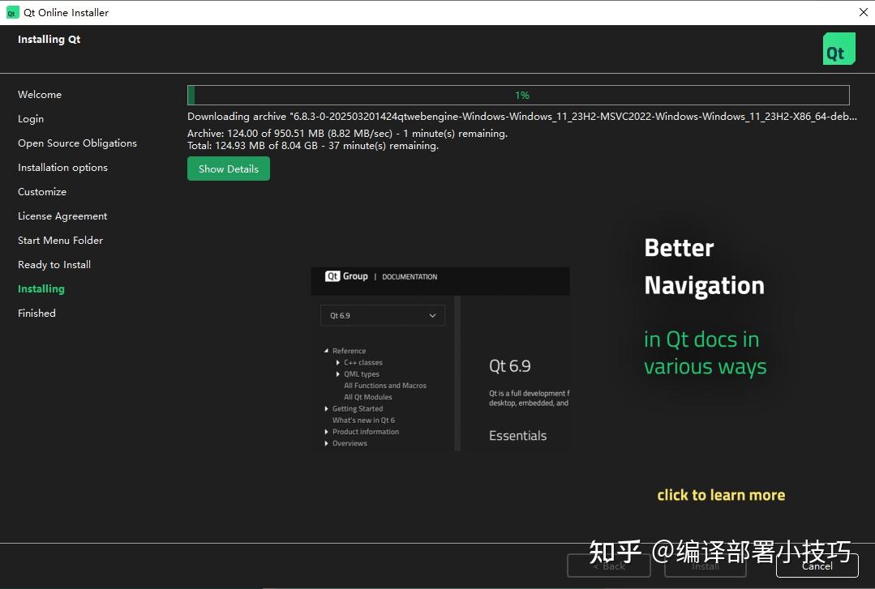Click the 'Better Navigation' banner heading

coord(704,267)
